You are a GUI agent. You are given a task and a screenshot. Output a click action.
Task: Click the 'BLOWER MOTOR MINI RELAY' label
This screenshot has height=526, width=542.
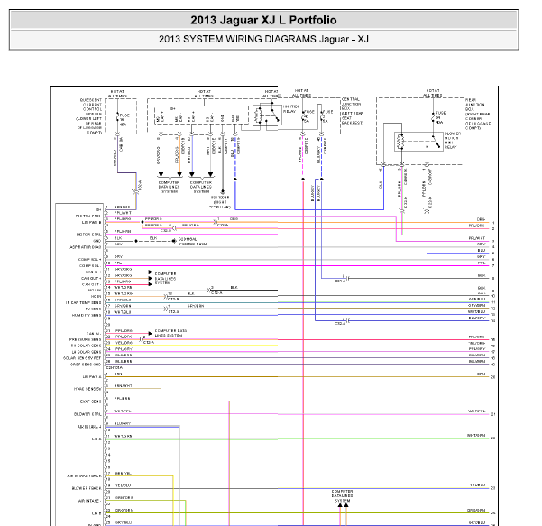(x=453, y=140)
